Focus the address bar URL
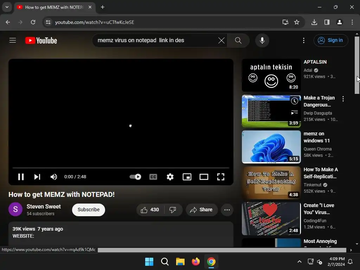360x270 pixels. (x=95, y=22)
